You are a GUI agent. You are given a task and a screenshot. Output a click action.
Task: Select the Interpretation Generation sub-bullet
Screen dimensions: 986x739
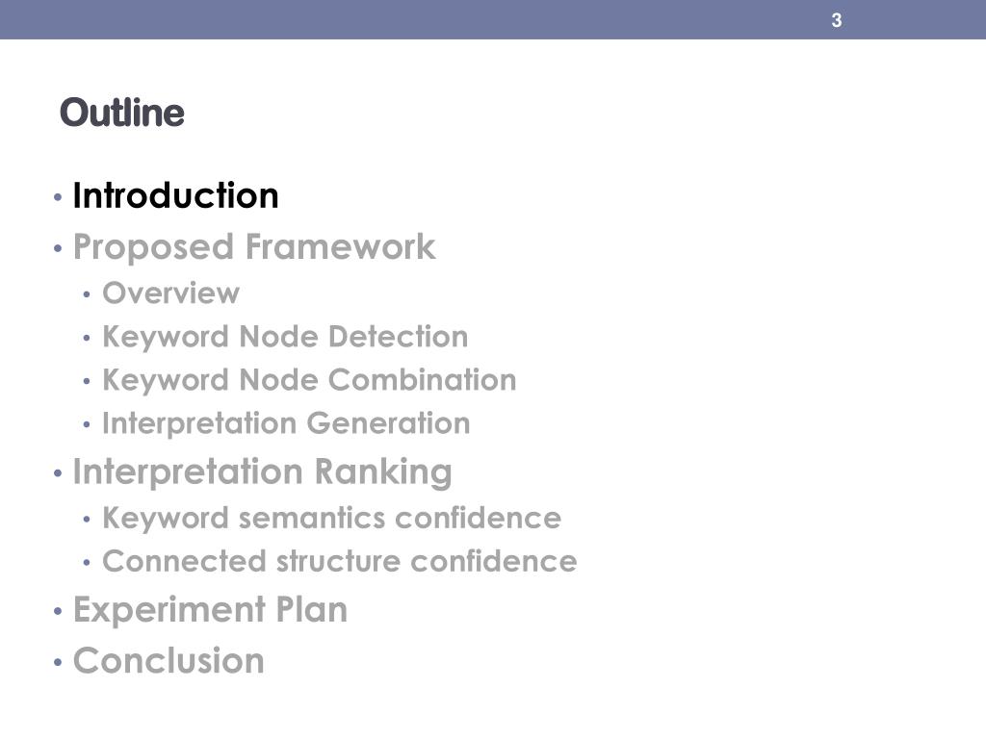(286, 424)
